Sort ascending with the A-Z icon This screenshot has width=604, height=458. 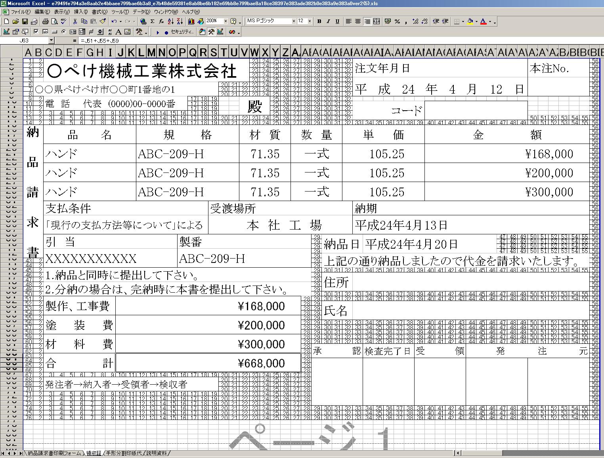tap(170, 21)
